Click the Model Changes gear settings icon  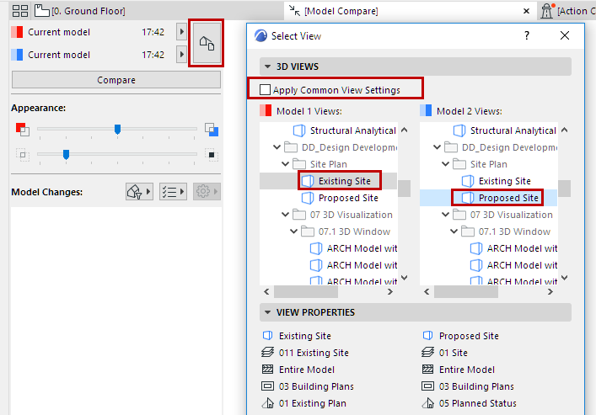pos(206,192)
